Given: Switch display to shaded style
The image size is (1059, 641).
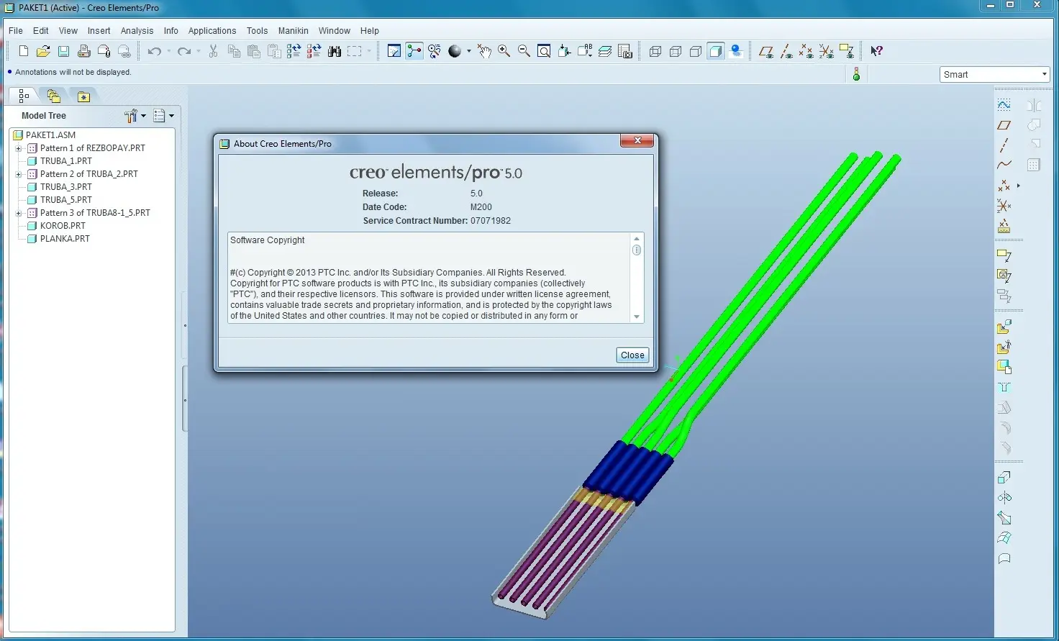Looking at the screenshot, I should pos(716,51).
